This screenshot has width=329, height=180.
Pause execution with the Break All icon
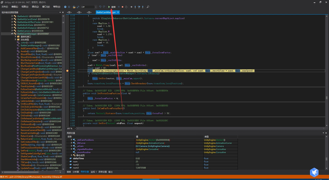pos(119,7)
